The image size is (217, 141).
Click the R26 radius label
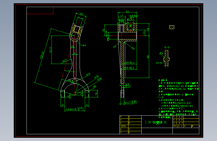pos(100,79)
